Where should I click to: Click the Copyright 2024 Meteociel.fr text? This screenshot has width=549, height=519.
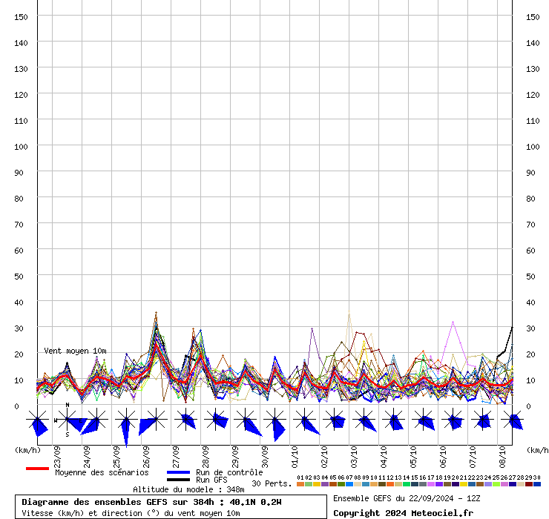[403, 513]
